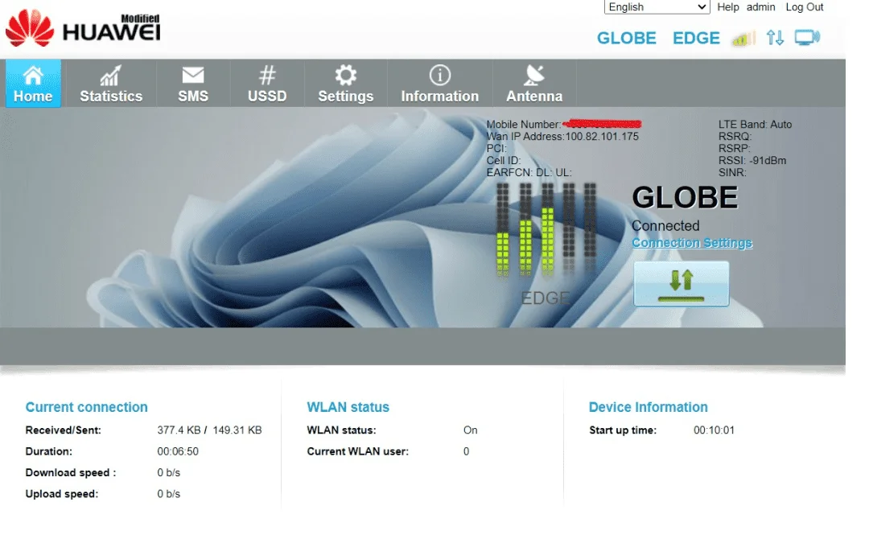This screenshot has height=535, width=869.
Task: Click the Device Information heading
Action: pos(648,407)
